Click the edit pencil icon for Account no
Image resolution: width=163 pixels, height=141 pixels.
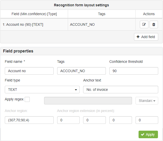pos(144,24)
